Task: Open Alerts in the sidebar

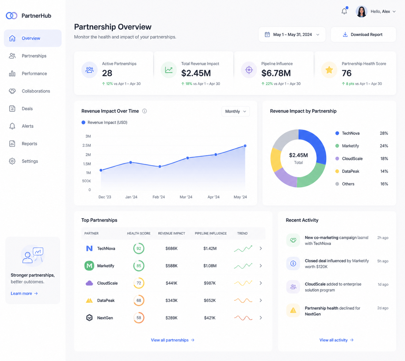Action: click(x=33, y=126)
